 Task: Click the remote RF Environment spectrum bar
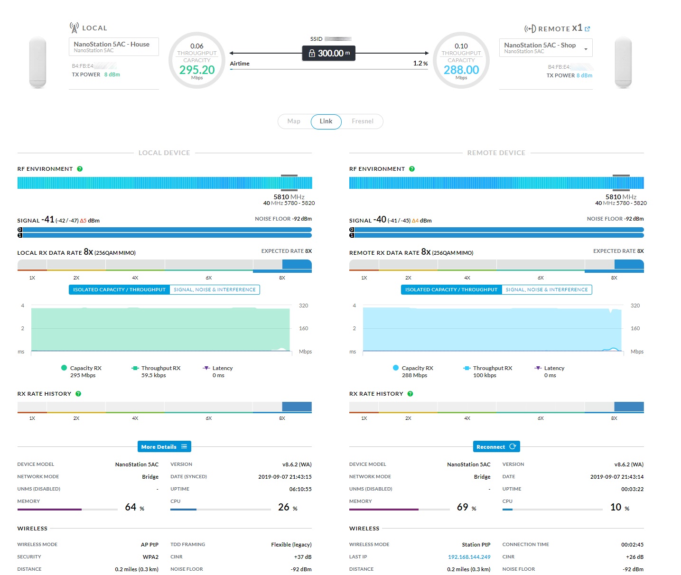(x=496, y=183)
